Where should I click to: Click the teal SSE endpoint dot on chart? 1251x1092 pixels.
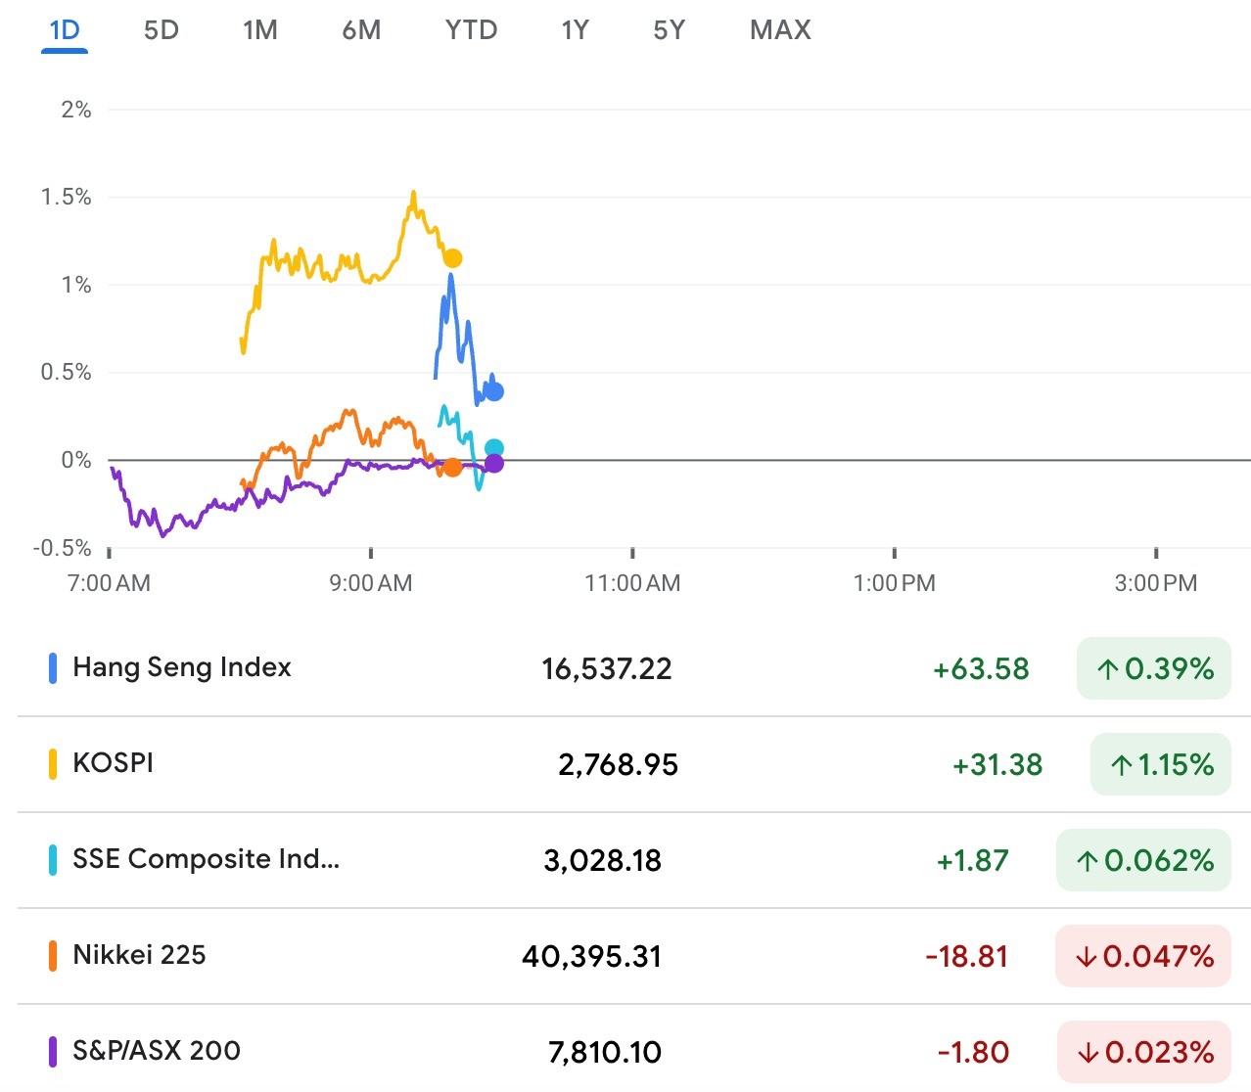[x=494, y=448]
